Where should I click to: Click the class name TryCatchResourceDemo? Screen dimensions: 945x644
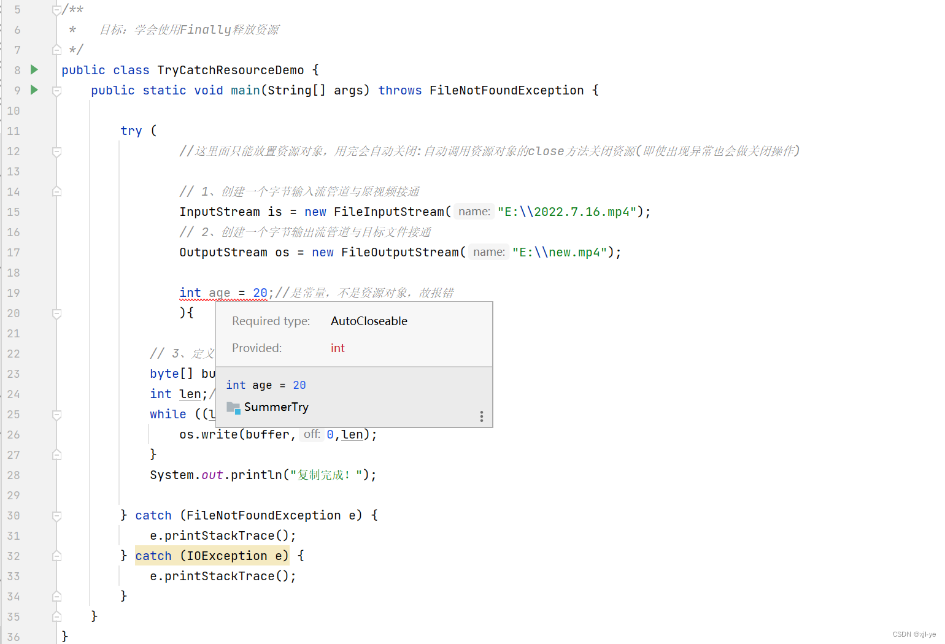pos(231,70)
